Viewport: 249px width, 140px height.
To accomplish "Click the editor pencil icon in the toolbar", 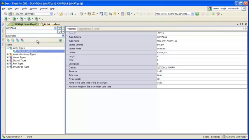I will point(82,14).
